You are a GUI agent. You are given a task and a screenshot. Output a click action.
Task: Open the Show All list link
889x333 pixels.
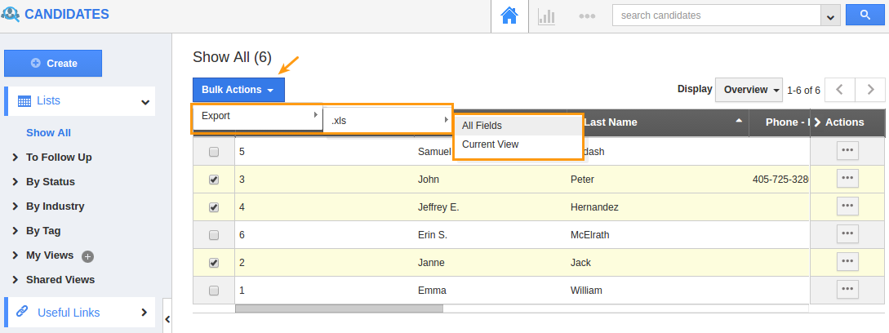[x=48, y=133]
